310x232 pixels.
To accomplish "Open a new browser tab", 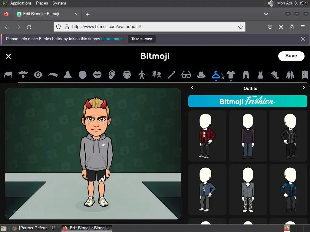I will (x=87, y=14).
